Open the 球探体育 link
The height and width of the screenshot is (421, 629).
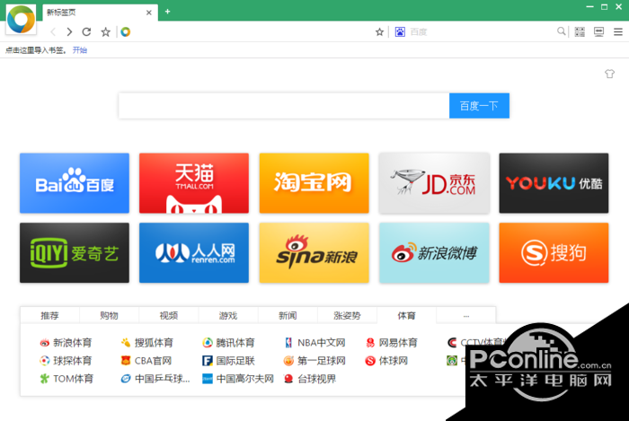66,361
